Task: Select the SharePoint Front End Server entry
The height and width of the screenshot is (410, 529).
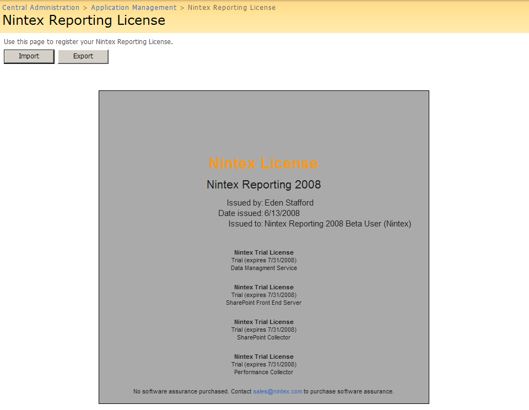Action: (263, 303)
